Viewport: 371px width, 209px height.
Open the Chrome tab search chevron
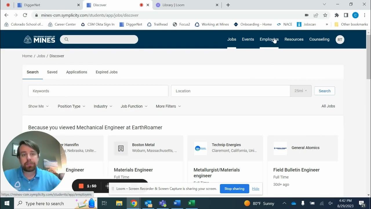[x=324, y=4]
